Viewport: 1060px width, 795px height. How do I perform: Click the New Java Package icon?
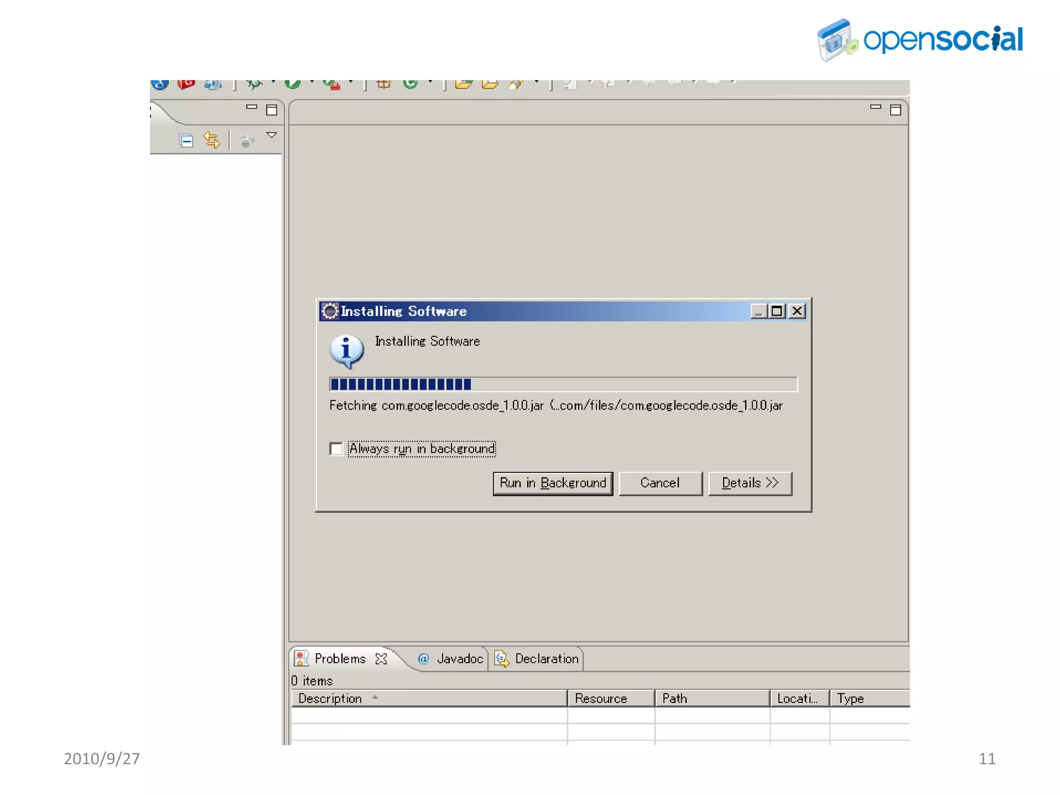click(384, 84)
